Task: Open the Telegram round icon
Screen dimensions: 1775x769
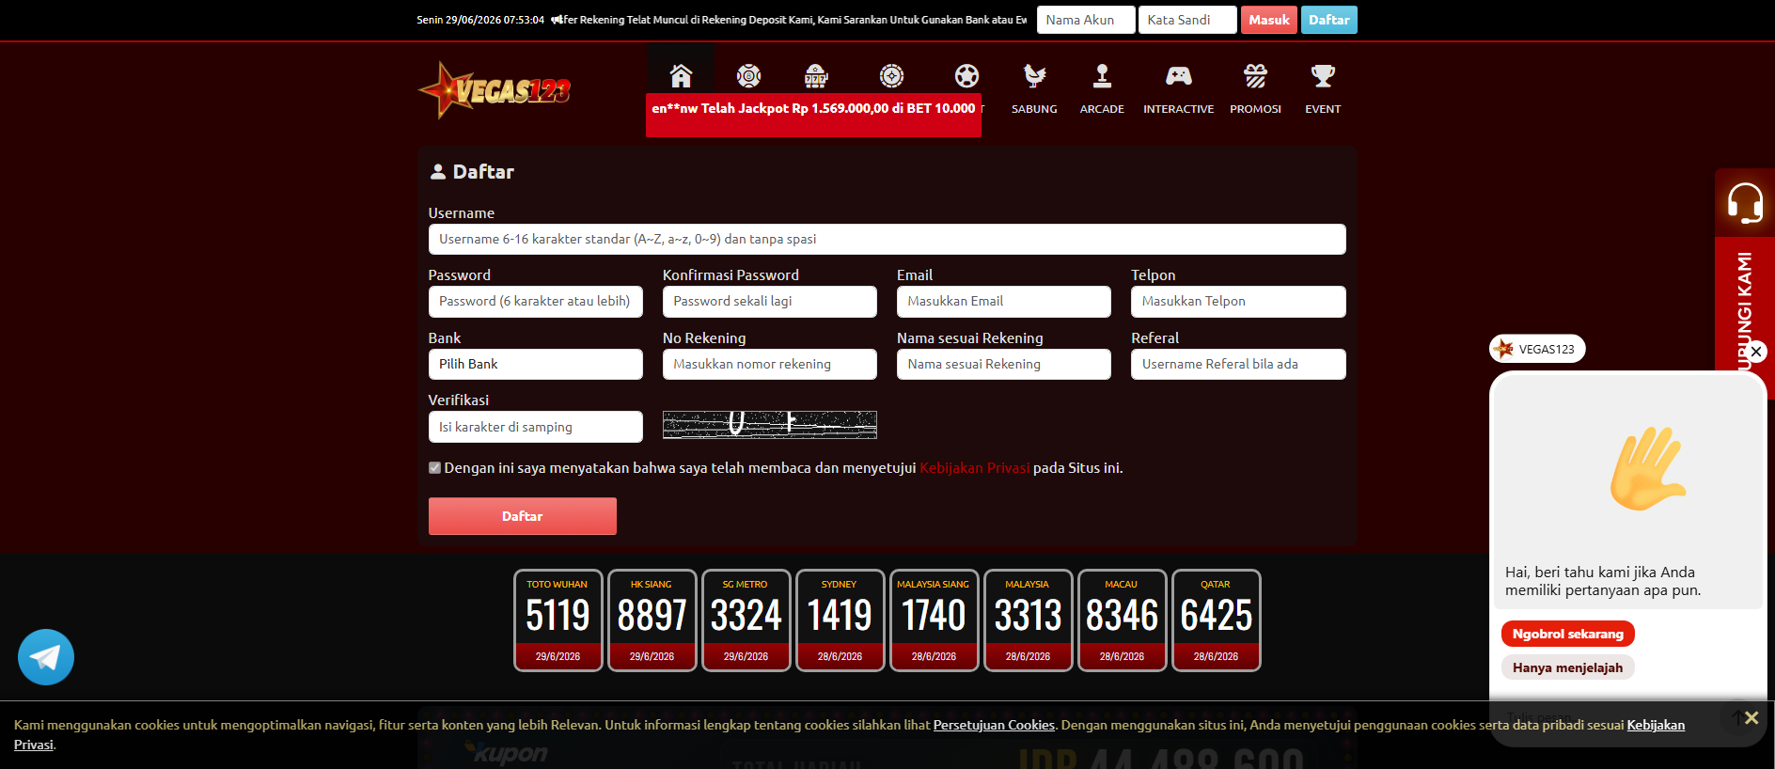Action: coord(46,657)
